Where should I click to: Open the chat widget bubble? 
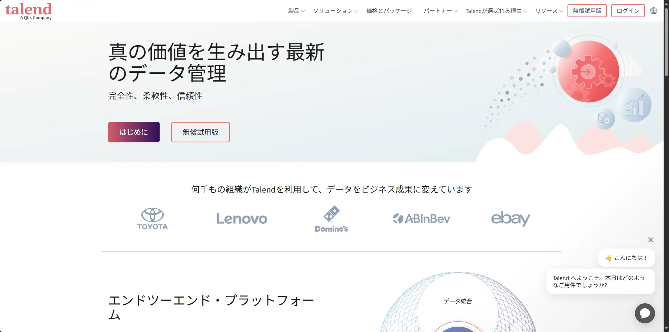[645, 313]
